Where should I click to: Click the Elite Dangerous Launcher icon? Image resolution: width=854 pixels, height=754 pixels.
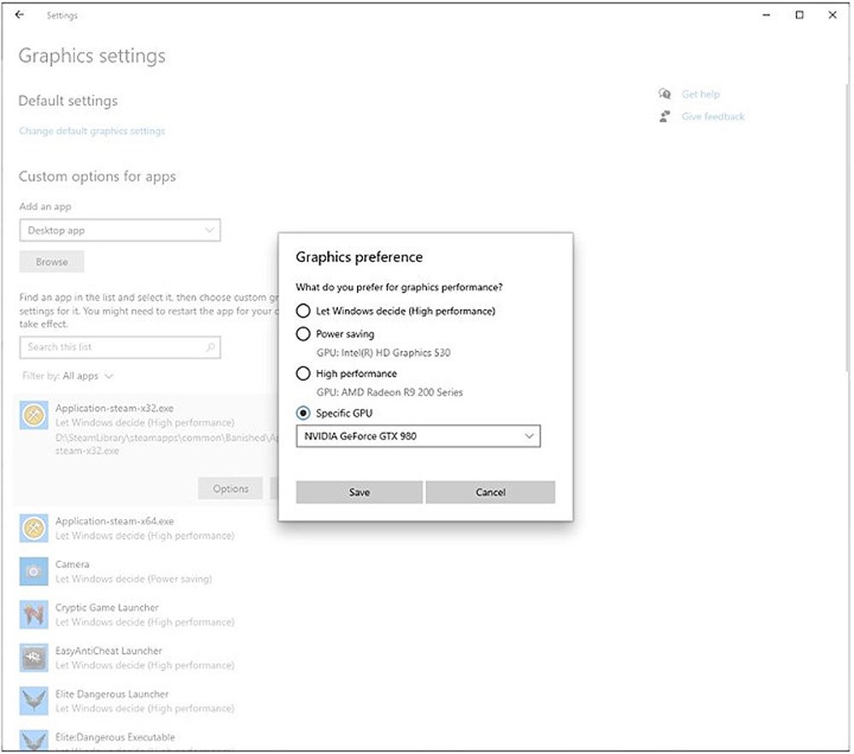[x=34, y=701]
